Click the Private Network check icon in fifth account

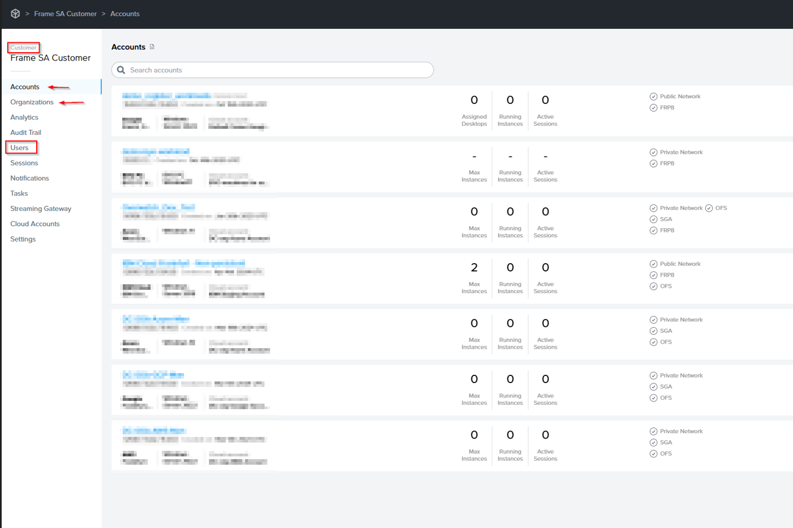(654, 320)
